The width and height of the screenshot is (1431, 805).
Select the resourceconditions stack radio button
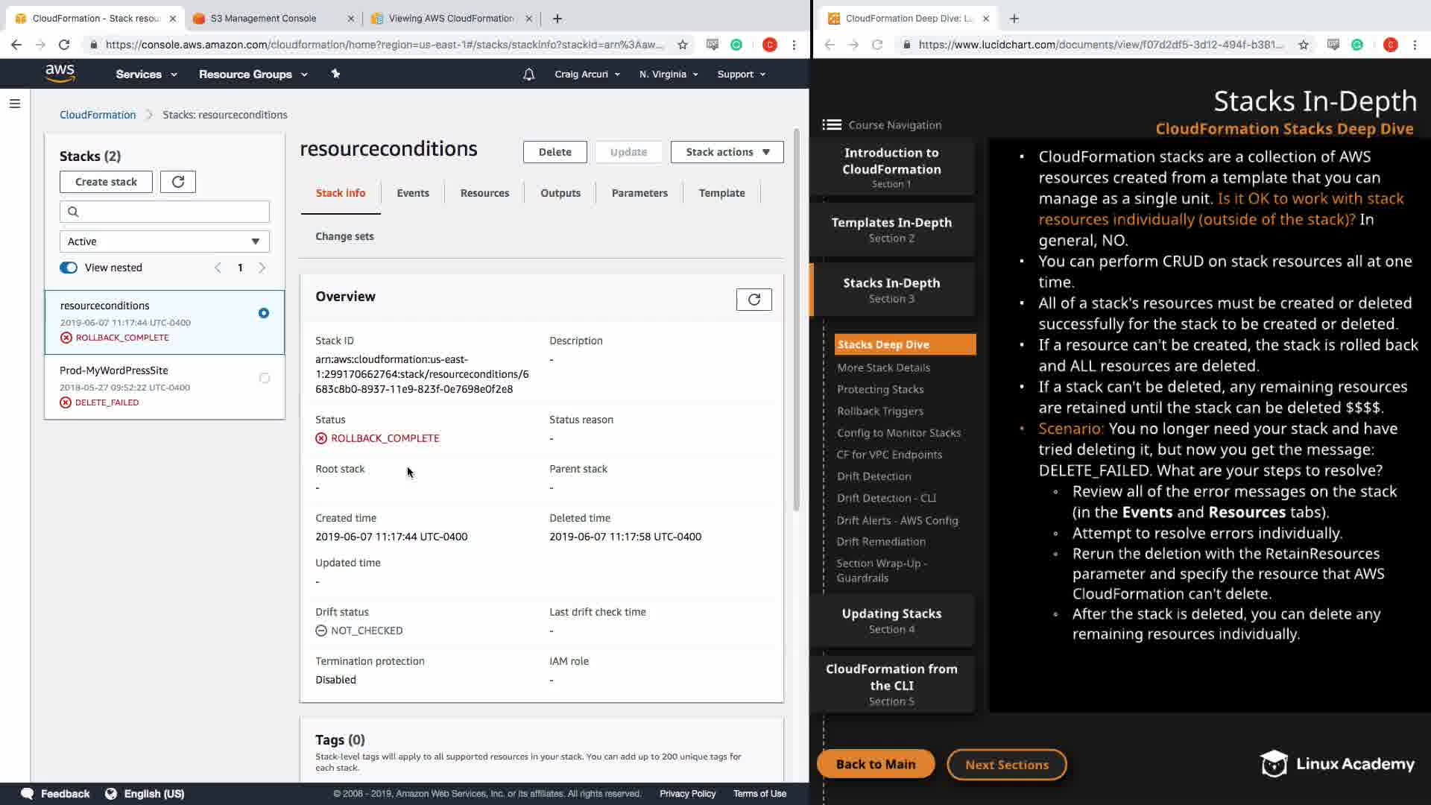coord(264,313)
